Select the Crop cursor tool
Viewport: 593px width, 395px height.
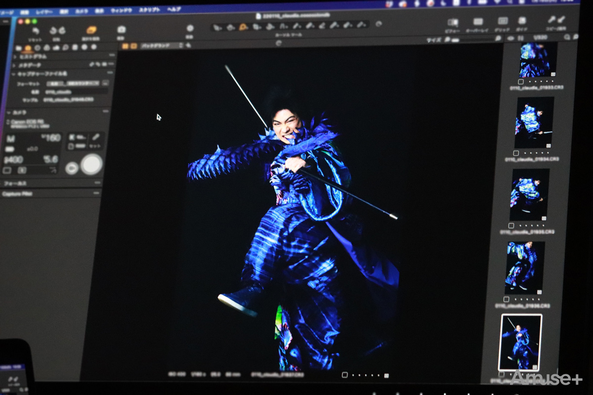coord(256,27)
